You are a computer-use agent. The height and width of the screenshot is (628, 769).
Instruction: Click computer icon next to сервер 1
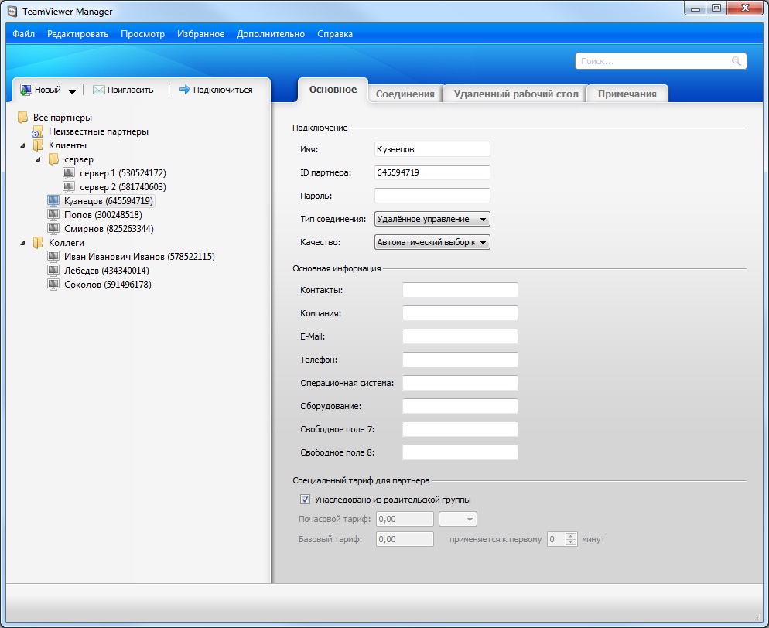click(x=69, y=173)
